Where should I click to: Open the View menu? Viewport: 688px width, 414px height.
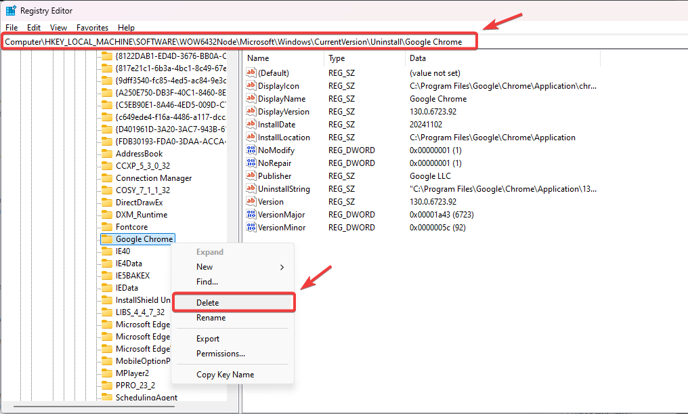(x=58, y=28)
